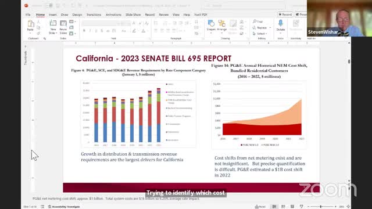Switch to the Slide Show ribbon tab
The width and height of the screenshot is (372, 209).
133,15
